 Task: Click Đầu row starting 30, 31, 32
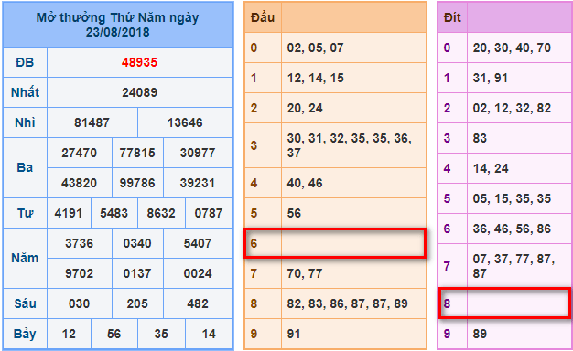350,145
